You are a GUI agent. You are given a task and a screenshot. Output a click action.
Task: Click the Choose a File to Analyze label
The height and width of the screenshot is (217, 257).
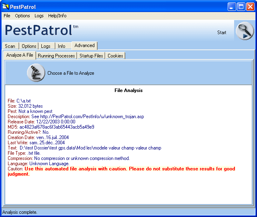71,73
